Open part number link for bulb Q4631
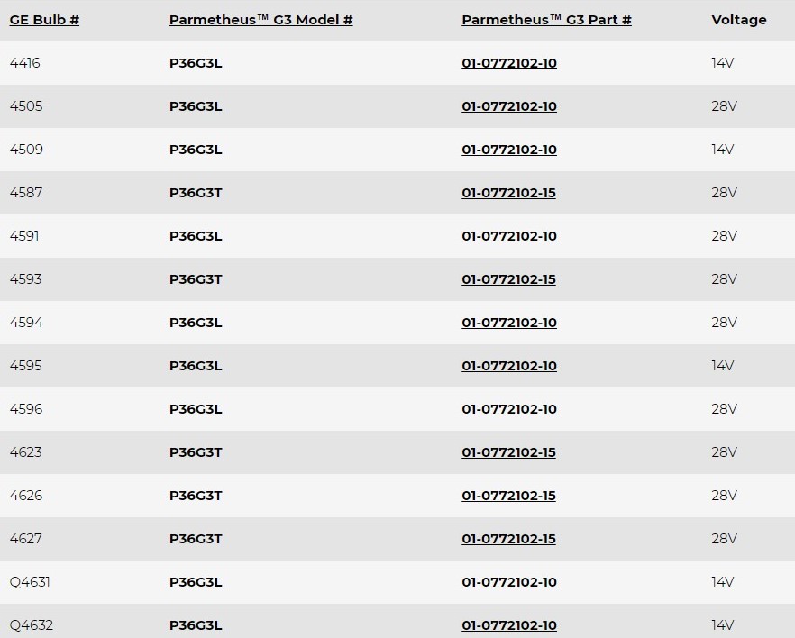 tap(509, 582)
